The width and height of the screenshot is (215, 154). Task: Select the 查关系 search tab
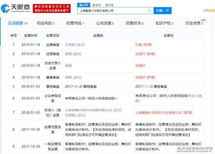109,5
